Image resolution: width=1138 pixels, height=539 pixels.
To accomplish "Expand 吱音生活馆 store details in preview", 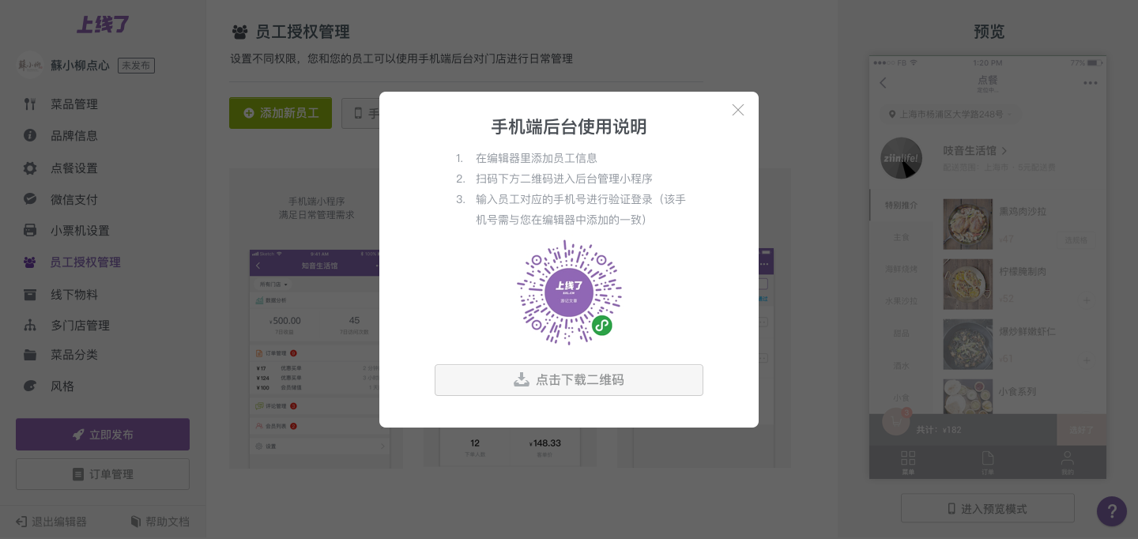I will (x=975, y=150).
